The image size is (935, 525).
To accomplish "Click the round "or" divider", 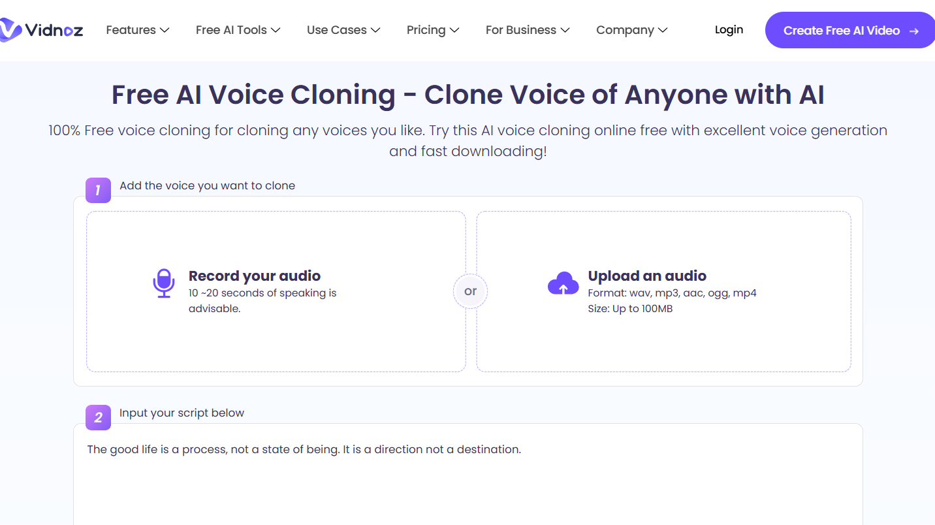I will coord(470,291).
